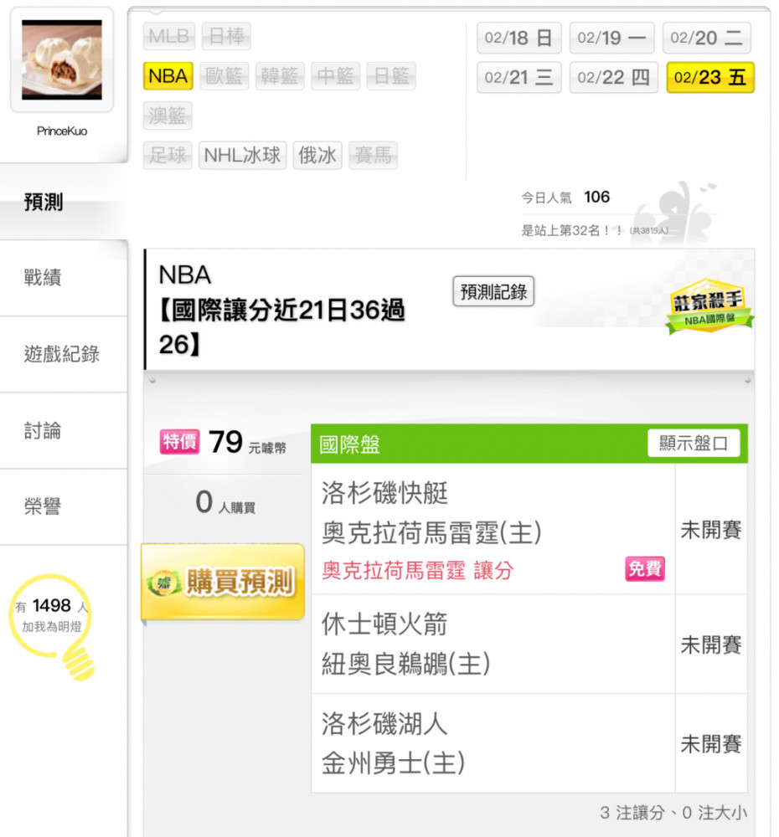Select the NHL冰球 league filter
This screenshot has height=837, width=779.
pos(243,156)
